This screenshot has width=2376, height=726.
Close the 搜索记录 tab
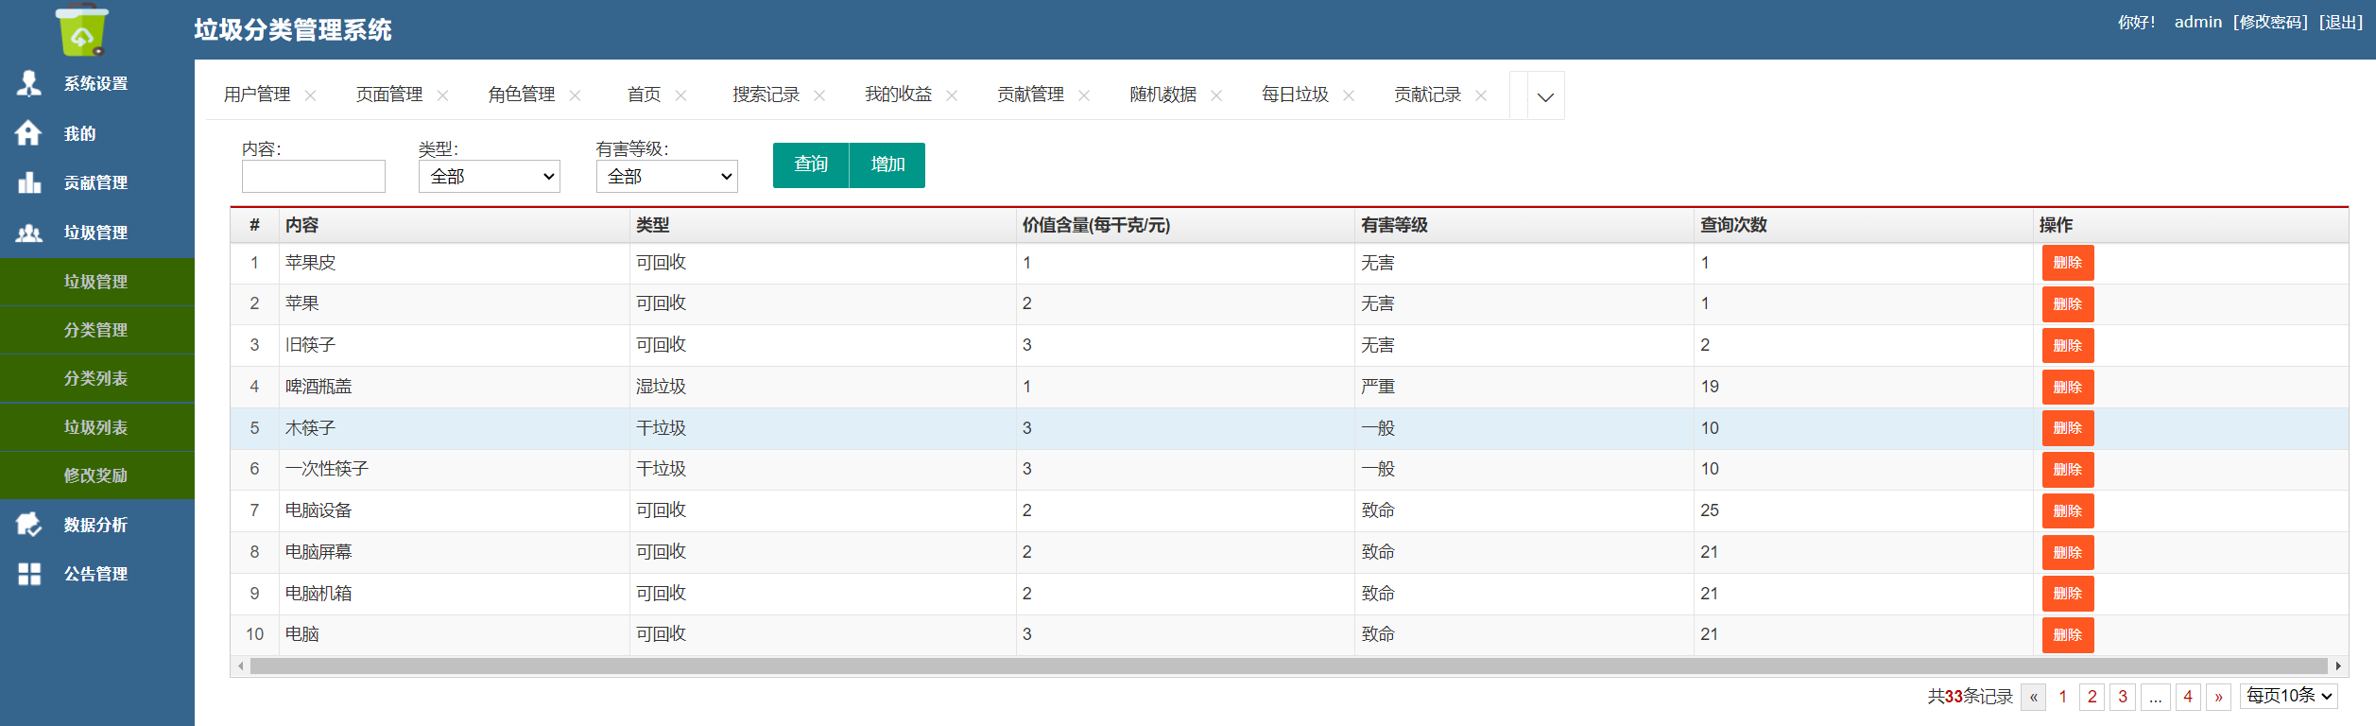pos(819,95)
